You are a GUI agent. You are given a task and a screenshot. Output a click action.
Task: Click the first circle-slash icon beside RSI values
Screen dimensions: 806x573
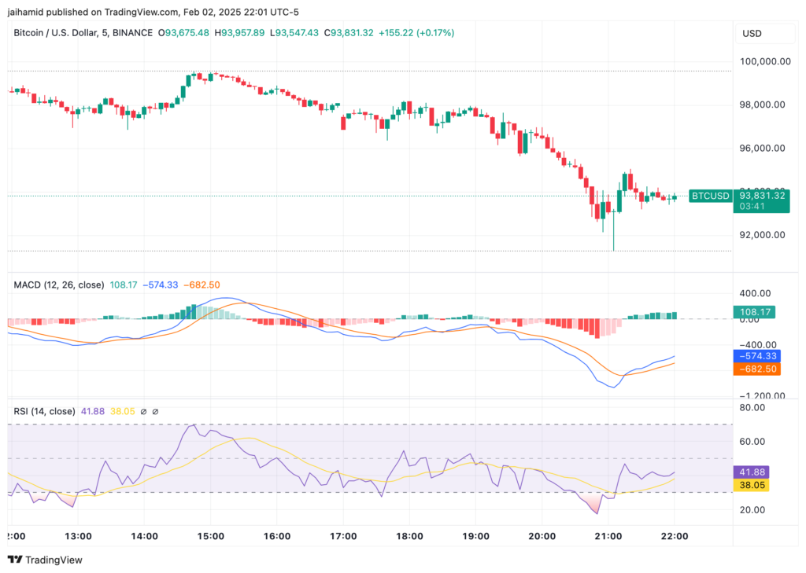(x=143, y=411)
